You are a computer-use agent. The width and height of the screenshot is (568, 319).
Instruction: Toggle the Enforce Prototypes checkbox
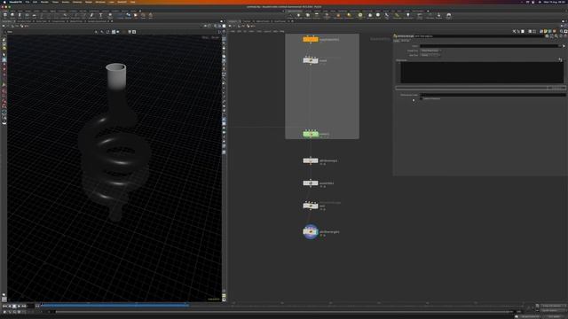tap(422, 98)
